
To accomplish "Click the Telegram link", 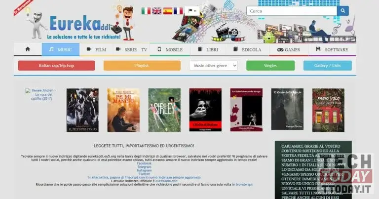I will point(144,167).
